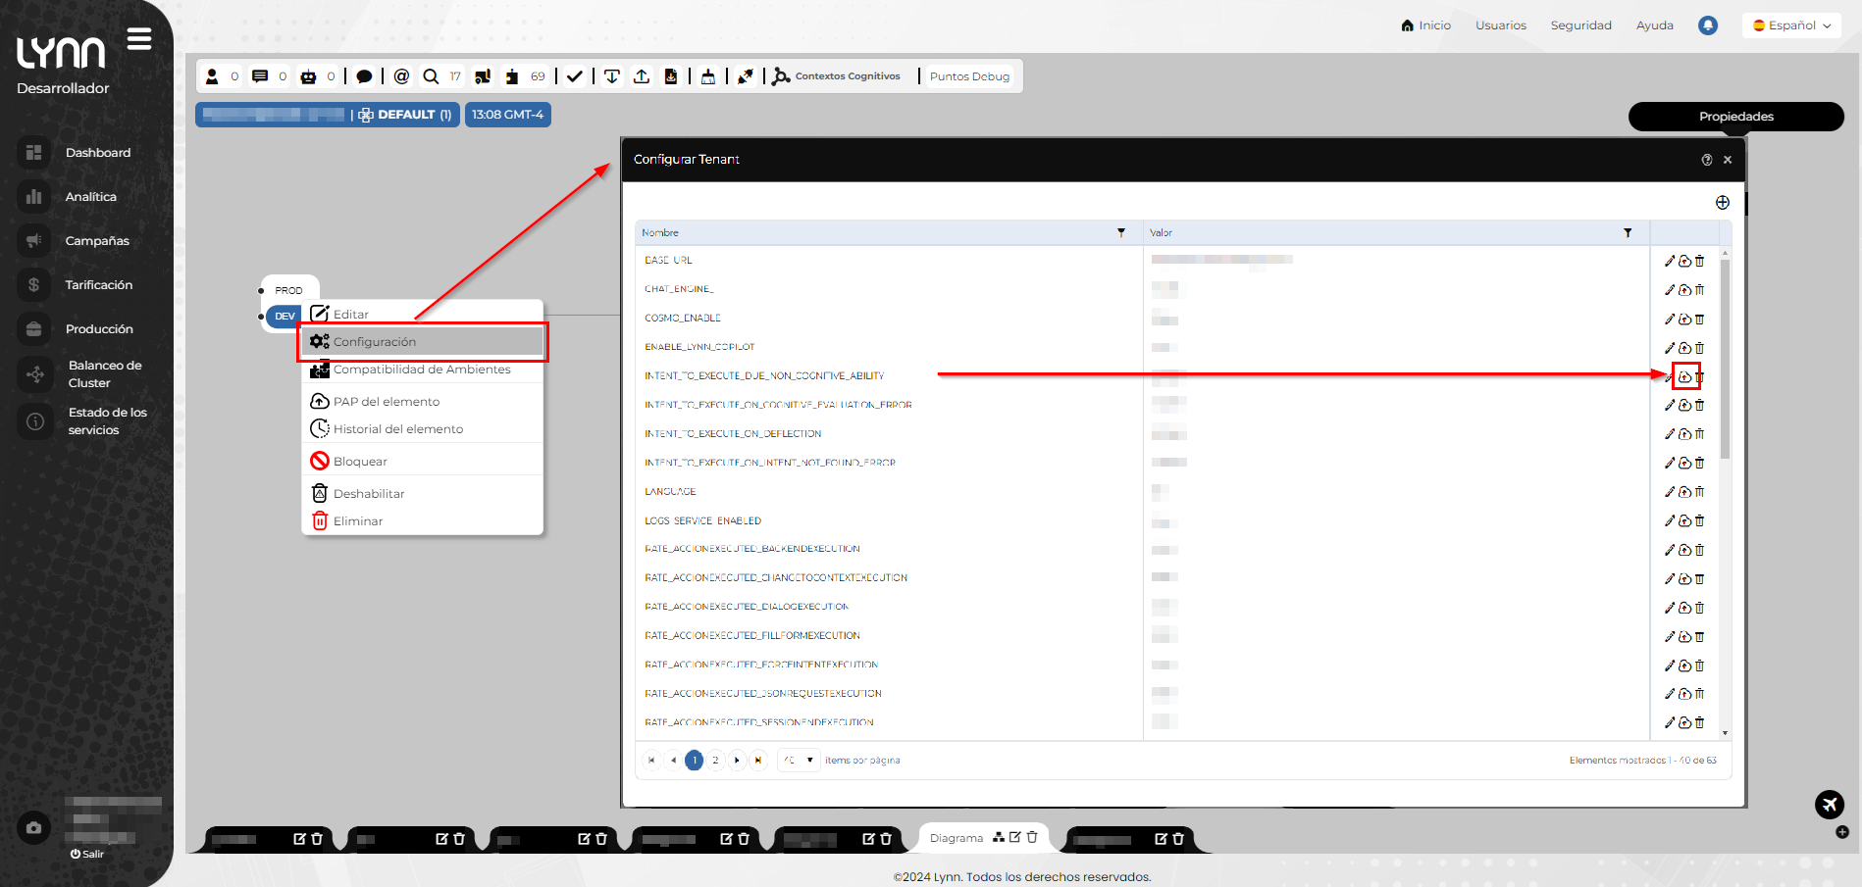Screen dimensions: 1862x887
Task: Delete the LANGUAGE row with trash icon
Action: [x=1699, y=492]
